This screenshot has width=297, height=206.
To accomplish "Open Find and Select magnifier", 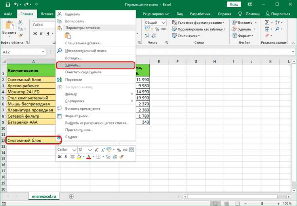I will pos(277,29).
